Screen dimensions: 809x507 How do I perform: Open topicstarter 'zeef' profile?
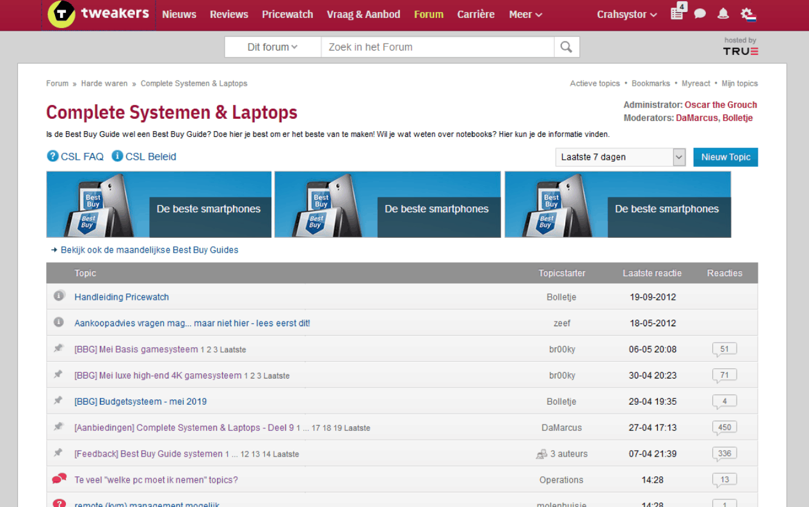[562, 323]
